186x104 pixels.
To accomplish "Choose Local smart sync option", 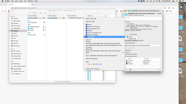I will point(131,37).
